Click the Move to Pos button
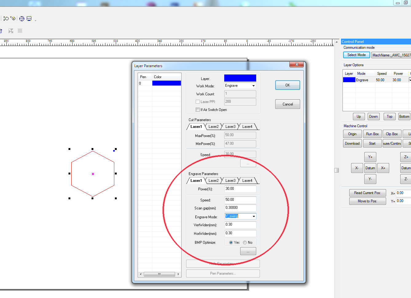Screen dimensions: 411x298 367,201
